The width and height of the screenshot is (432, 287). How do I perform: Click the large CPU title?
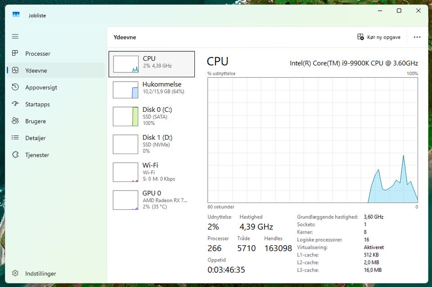[x=218, y=62]
